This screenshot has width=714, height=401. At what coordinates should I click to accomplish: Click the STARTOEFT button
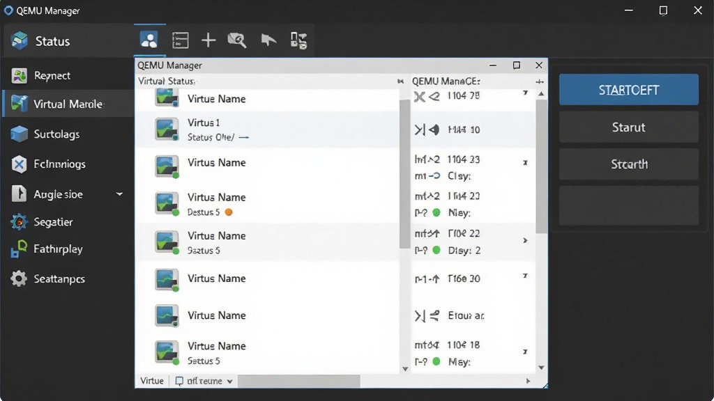629,90
